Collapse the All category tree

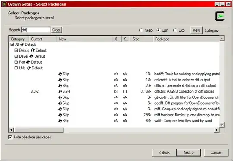pos(13,45)
